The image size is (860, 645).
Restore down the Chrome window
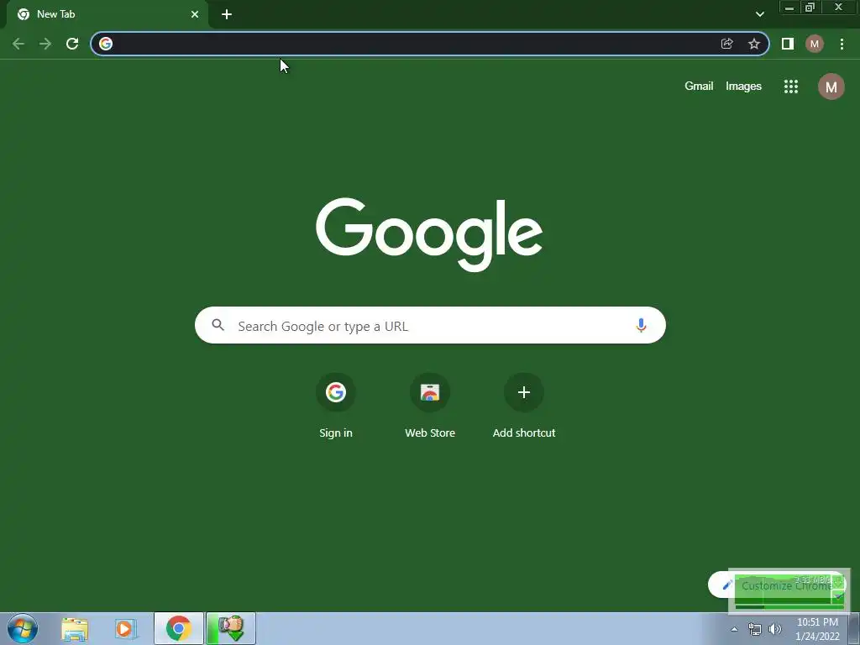(810, 8)
